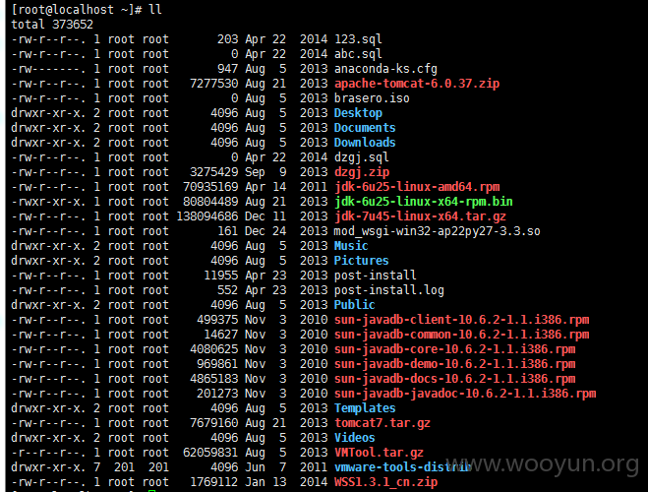This screenshot has width=648, height=492.
Task: Click file size 1769112
Action: click(x=213, y=482)
